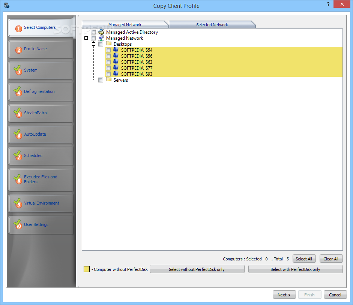Click the AutoUpdate step checkmark icon
The image size is (353, 305).
coord(18,134)
